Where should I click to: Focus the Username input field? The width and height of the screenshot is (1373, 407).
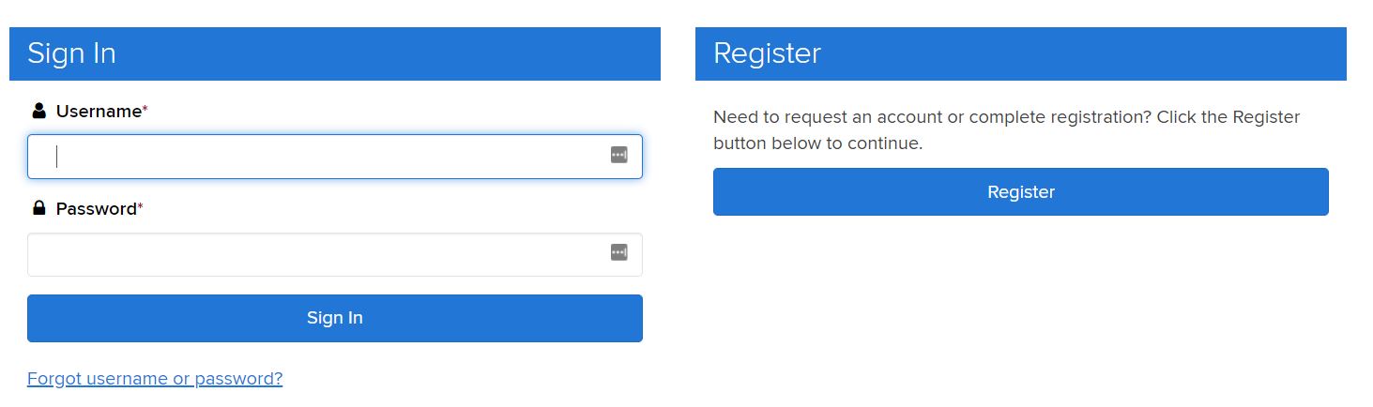(x=335, y=157)
